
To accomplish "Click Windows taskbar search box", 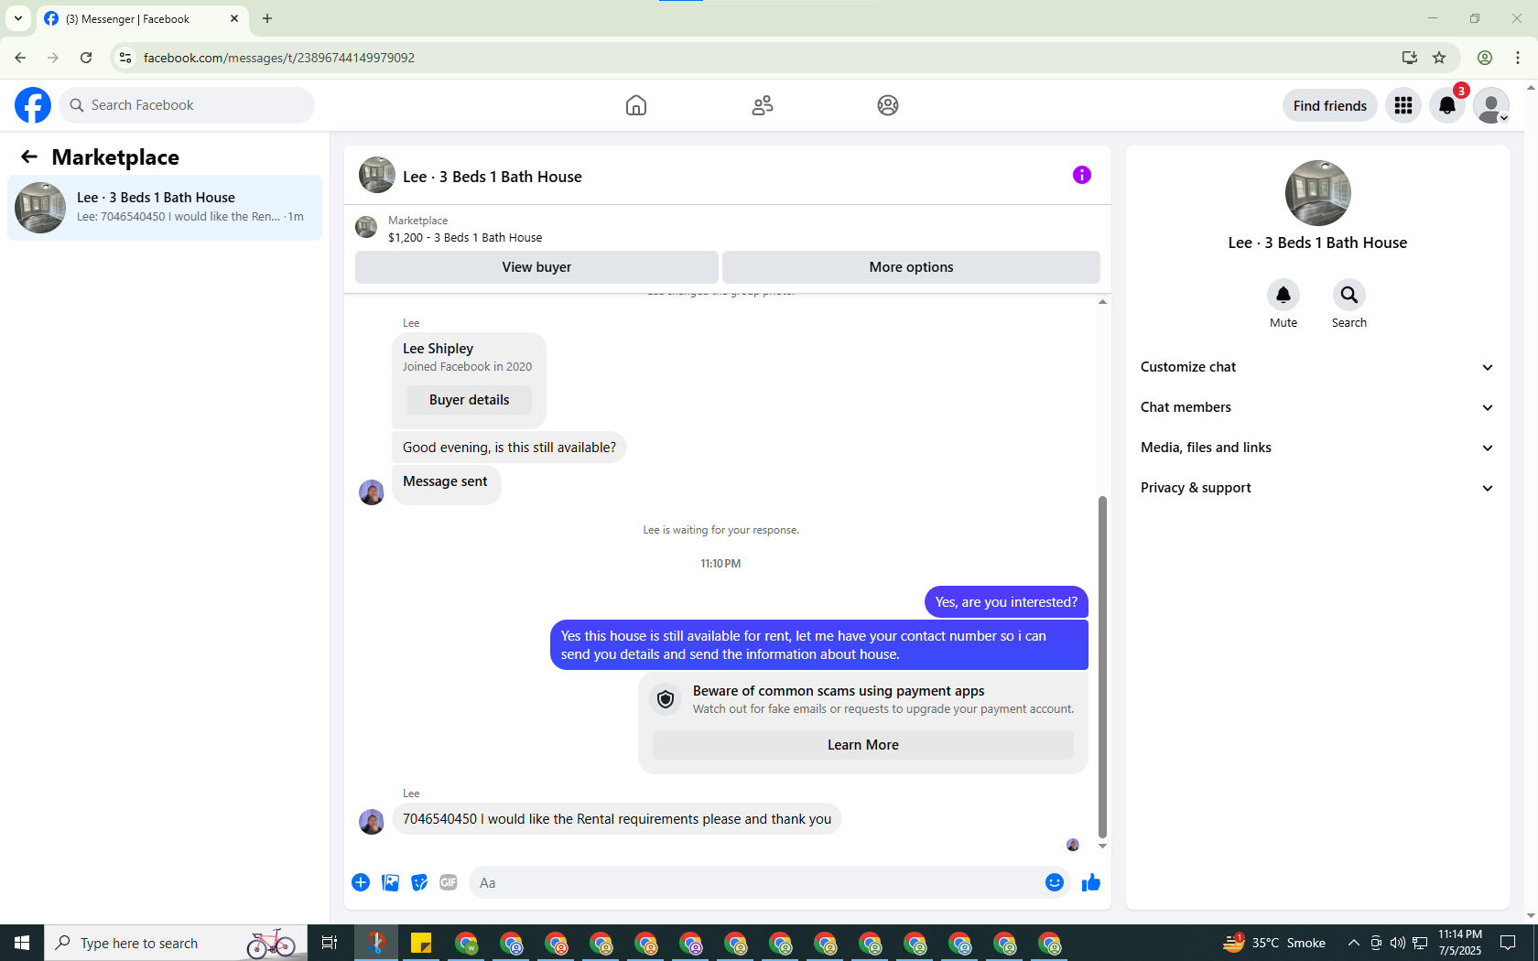I will pos(176,943).
